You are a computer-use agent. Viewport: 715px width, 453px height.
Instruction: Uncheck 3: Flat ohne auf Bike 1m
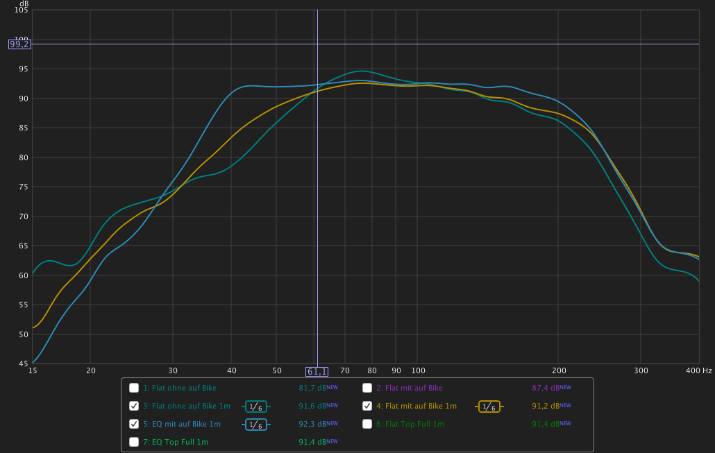coord(134,406)
